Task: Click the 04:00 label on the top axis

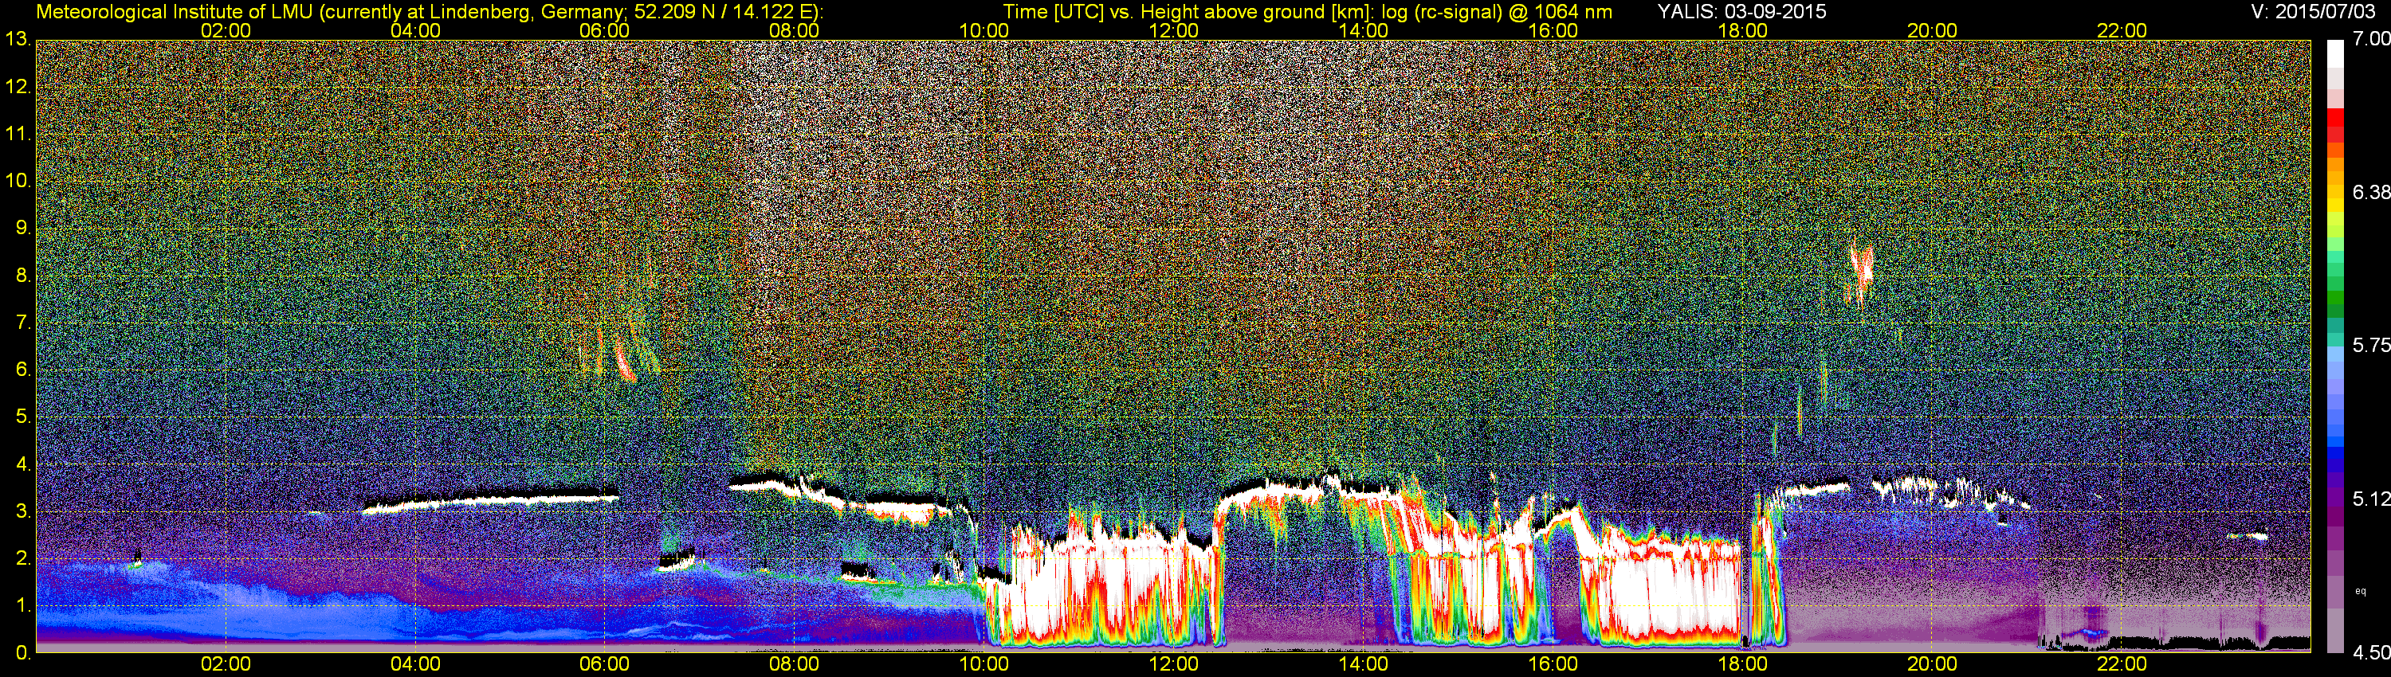Action: coord(415,30)
